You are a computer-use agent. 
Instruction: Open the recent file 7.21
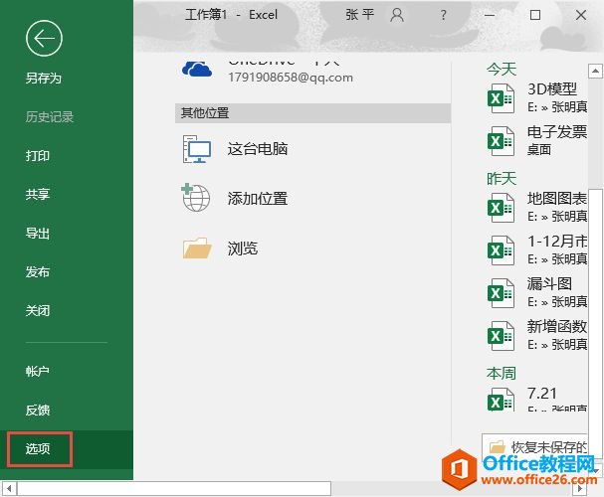[542, 394]
